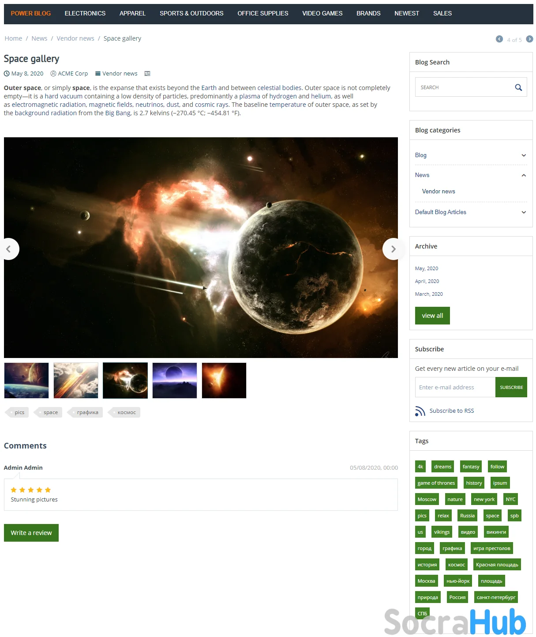This screenshot has width=536, height=637.
Task: Go to next article arrow icon
Action: pyautogui.click(x=530, y=39)
